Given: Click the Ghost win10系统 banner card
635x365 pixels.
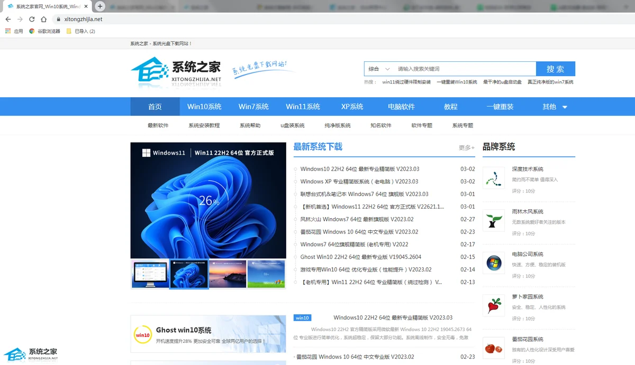Looking at the screenshot, I should pyautogui.click(x=208, y=334).
